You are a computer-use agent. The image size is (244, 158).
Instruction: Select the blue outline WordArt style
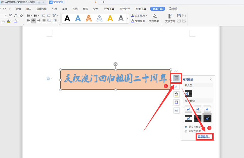coord(99,18)
